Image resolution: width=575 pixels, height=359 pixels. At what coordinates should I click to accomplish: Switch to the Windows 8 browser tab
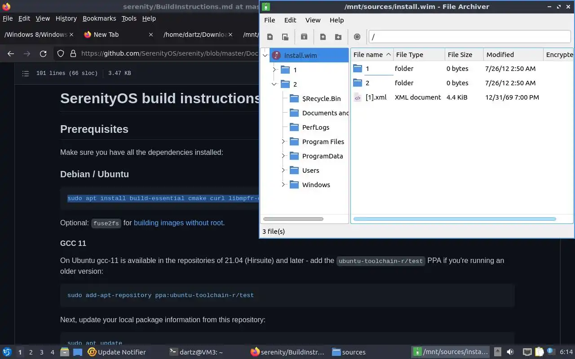tap(40, 35)
